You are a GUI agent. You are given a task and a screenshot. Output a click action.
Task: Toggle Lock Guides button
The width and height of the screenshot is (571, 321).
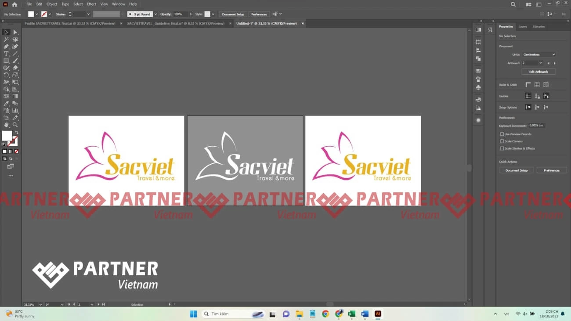click(x=537, y=96)
